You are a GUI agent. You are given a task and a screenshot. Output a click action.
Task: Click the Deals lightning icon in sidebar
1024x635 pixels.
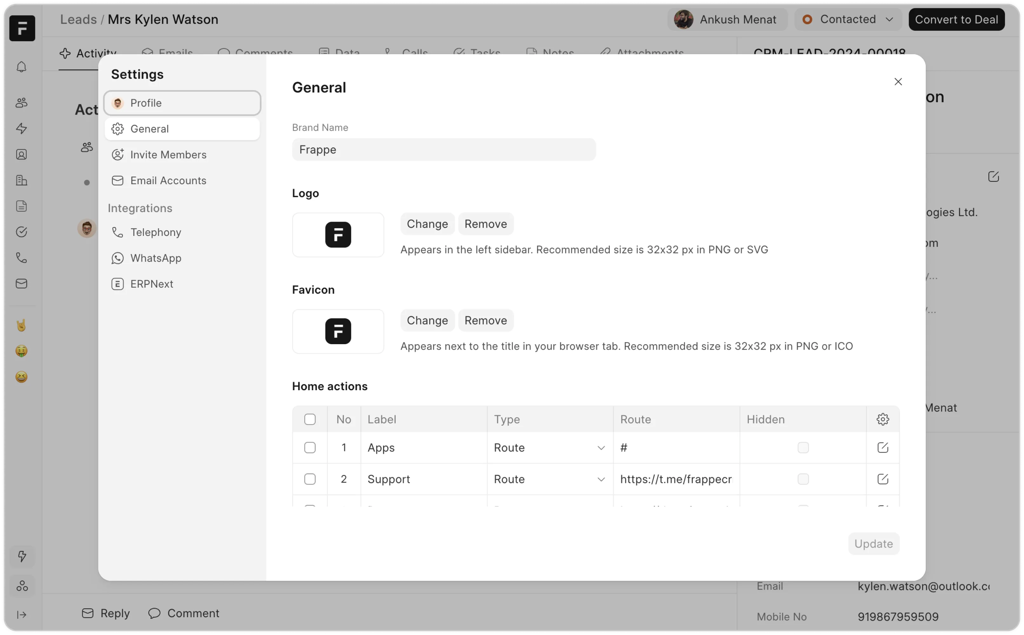[21, 129]
